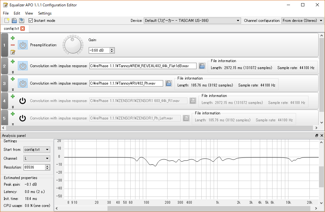The width and height of the screenshot is (325, 212).
Task: Browse file for RV402_Ph impulse response
Action: click(169, 83)
